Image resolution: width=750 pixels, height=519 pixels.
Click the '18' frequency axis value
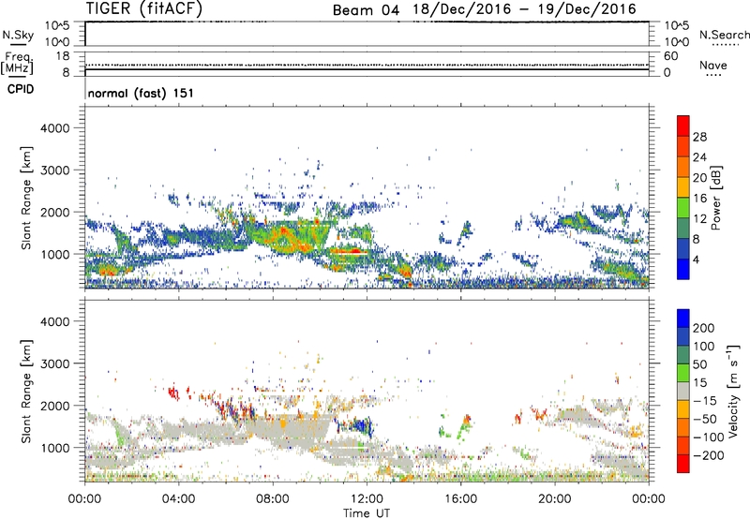63,56
